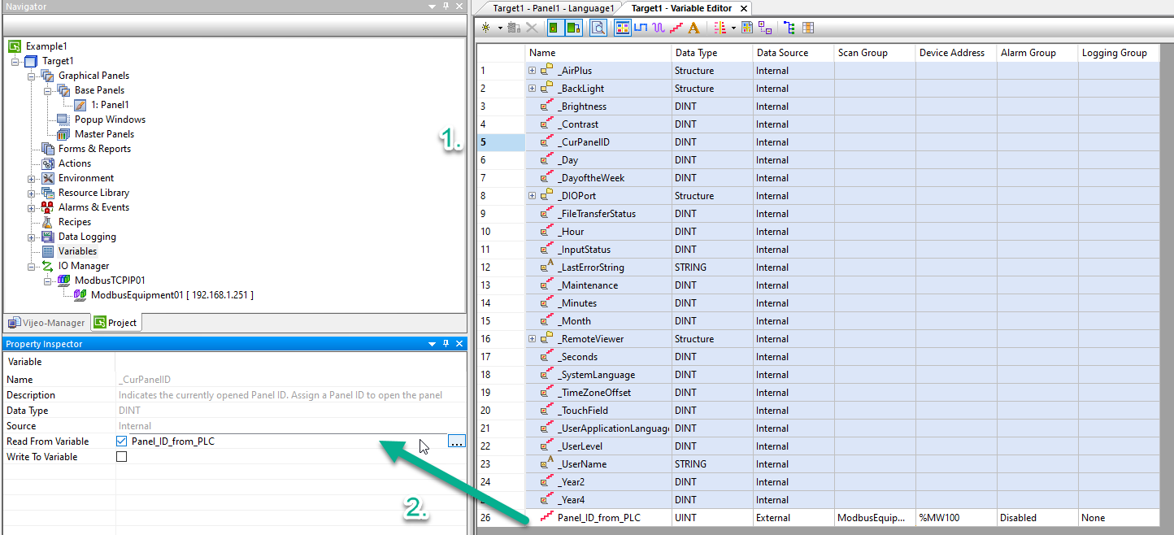This screenshot has width=1174, height=535.
Task: Select the Target1 - Variable Editor tab
Action: 681,8
